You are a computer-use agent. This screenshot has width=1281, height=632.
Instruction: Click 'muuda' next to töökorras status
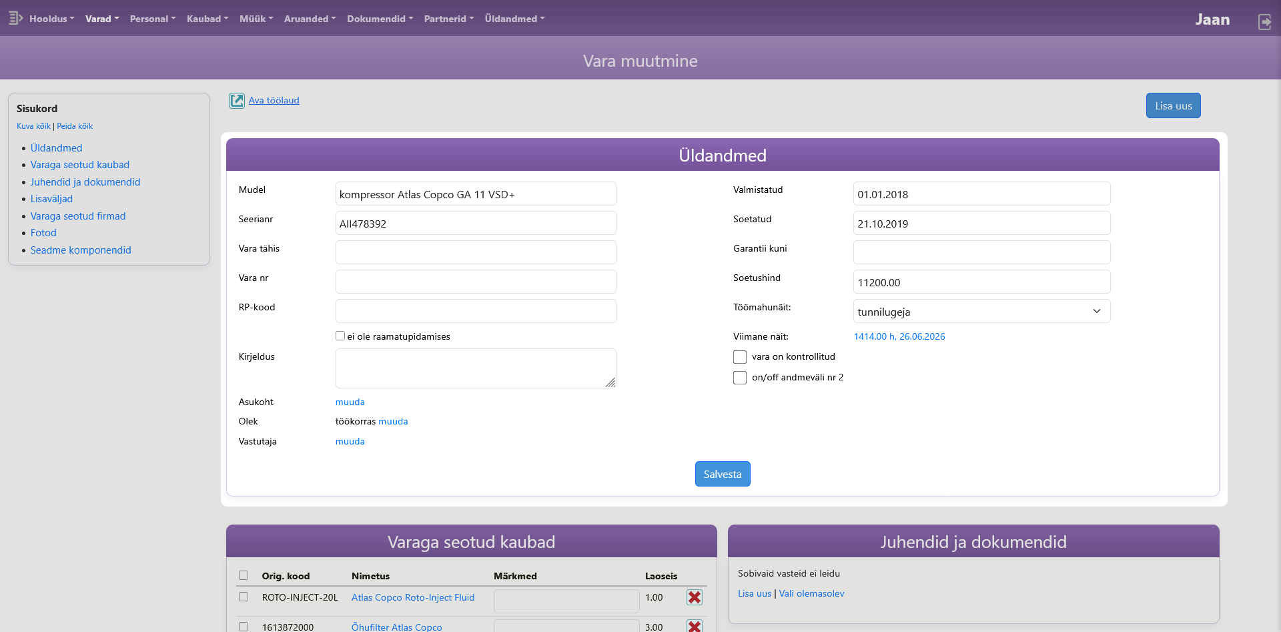click(x=393, y=421)
